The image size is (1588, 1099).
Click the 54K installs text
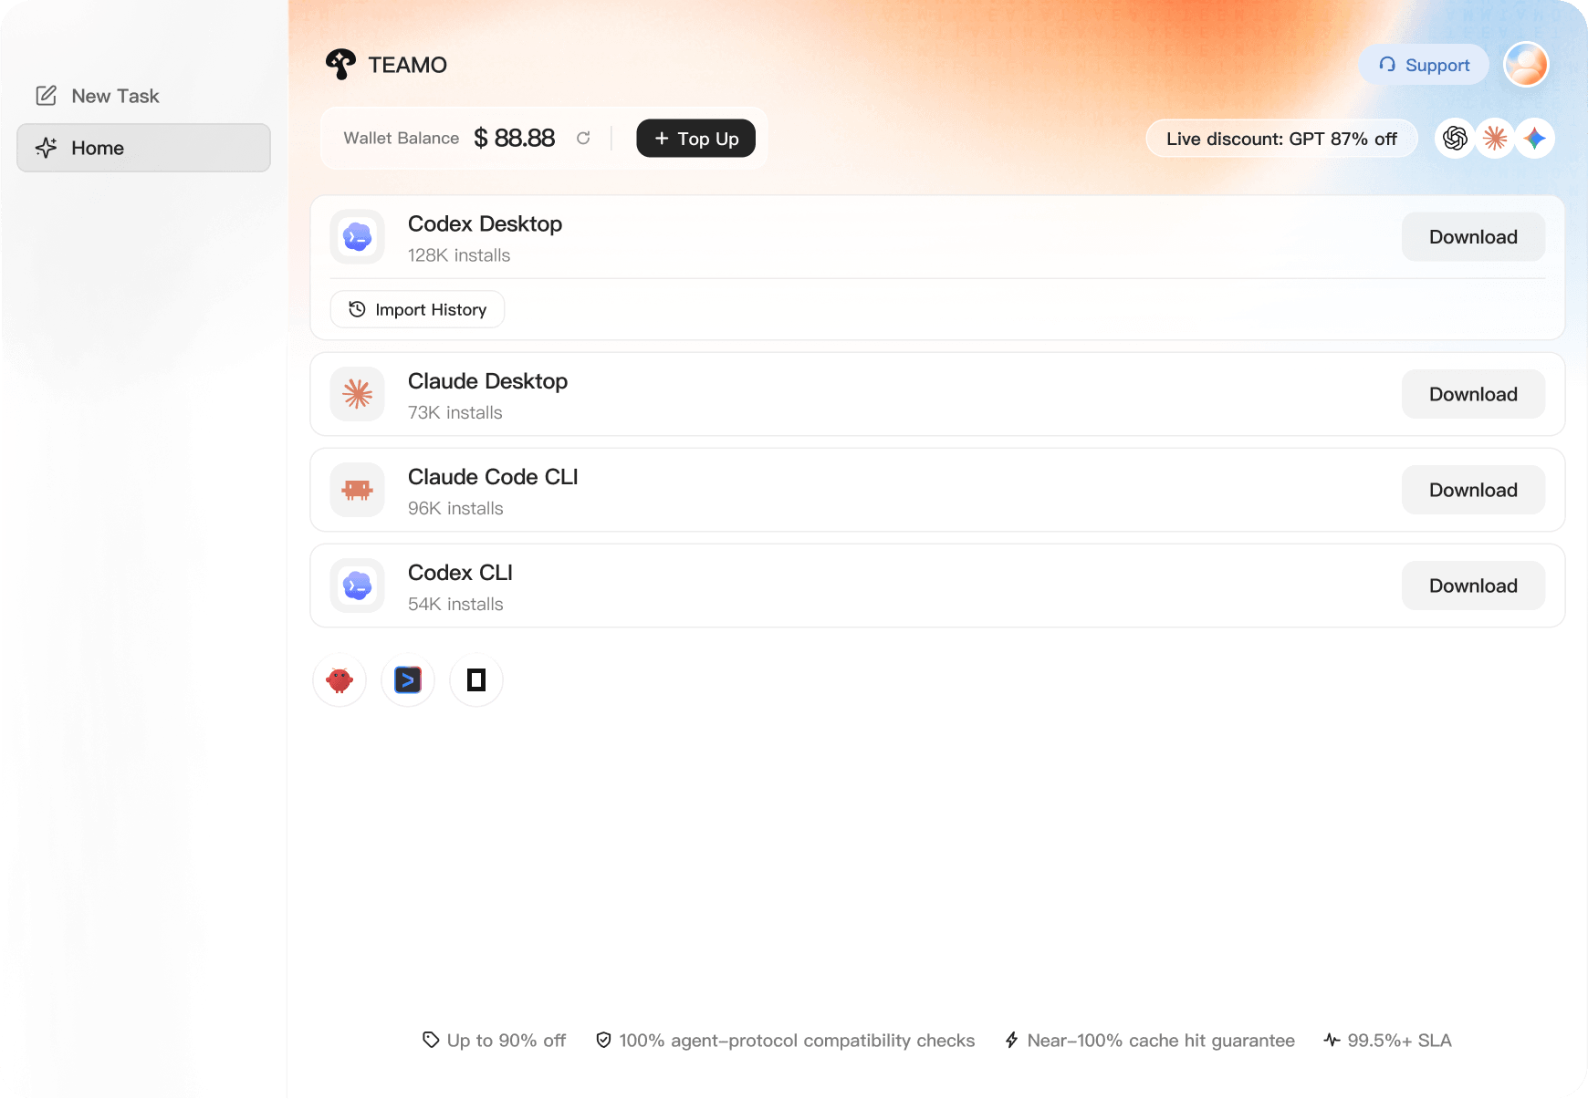(x=455, y=604)
